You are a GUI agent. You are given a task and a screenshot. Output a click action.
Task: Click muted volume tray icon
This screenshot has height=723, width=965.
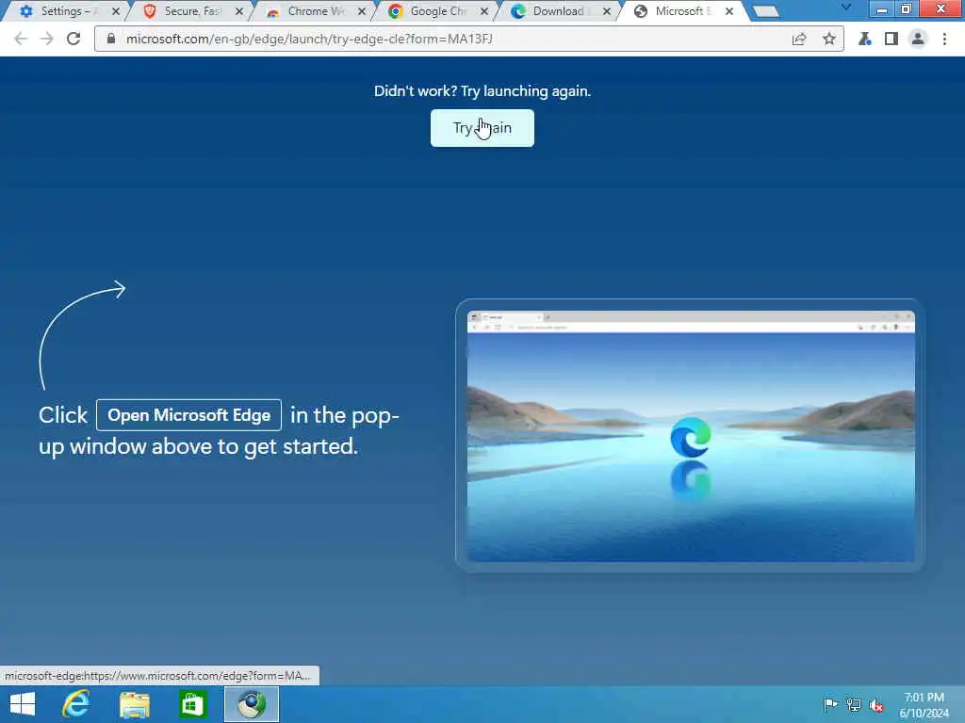click(x=876, y=704)
